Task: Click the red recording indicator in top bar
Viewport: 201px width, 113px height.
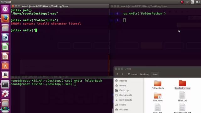Action: (x=182, y=2)
